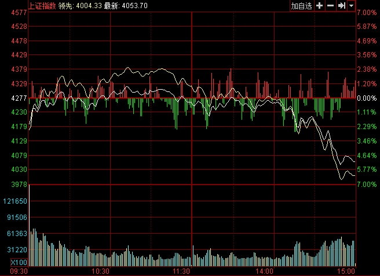
Task: Click the 4277 baseline price label
Action: (x=19, y=98)
